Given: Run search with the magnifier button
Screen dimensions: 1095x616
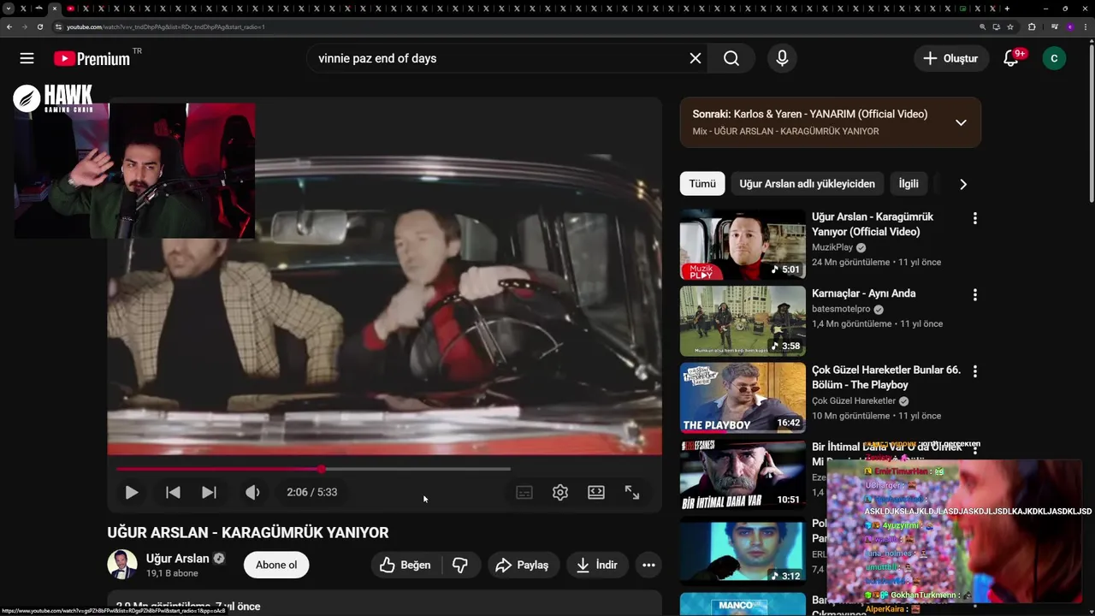Looking at the screenshot, I should pos(731,58).
